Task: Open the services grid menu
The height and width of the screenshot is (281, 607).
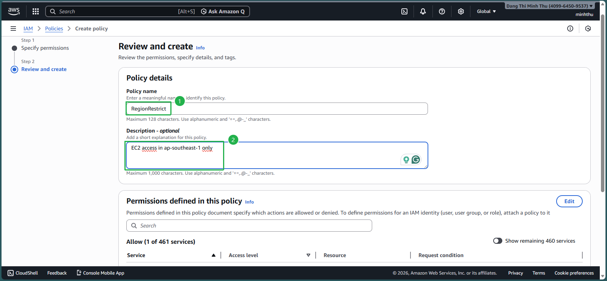Action: pos(36,11)
